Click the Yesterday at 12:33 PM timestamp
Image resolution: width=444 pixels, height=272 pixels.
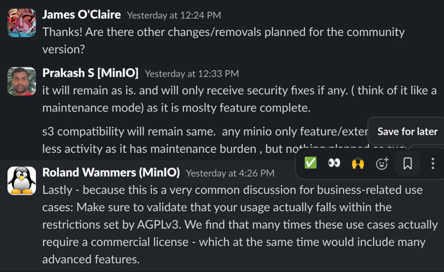(x=192, y=74)
